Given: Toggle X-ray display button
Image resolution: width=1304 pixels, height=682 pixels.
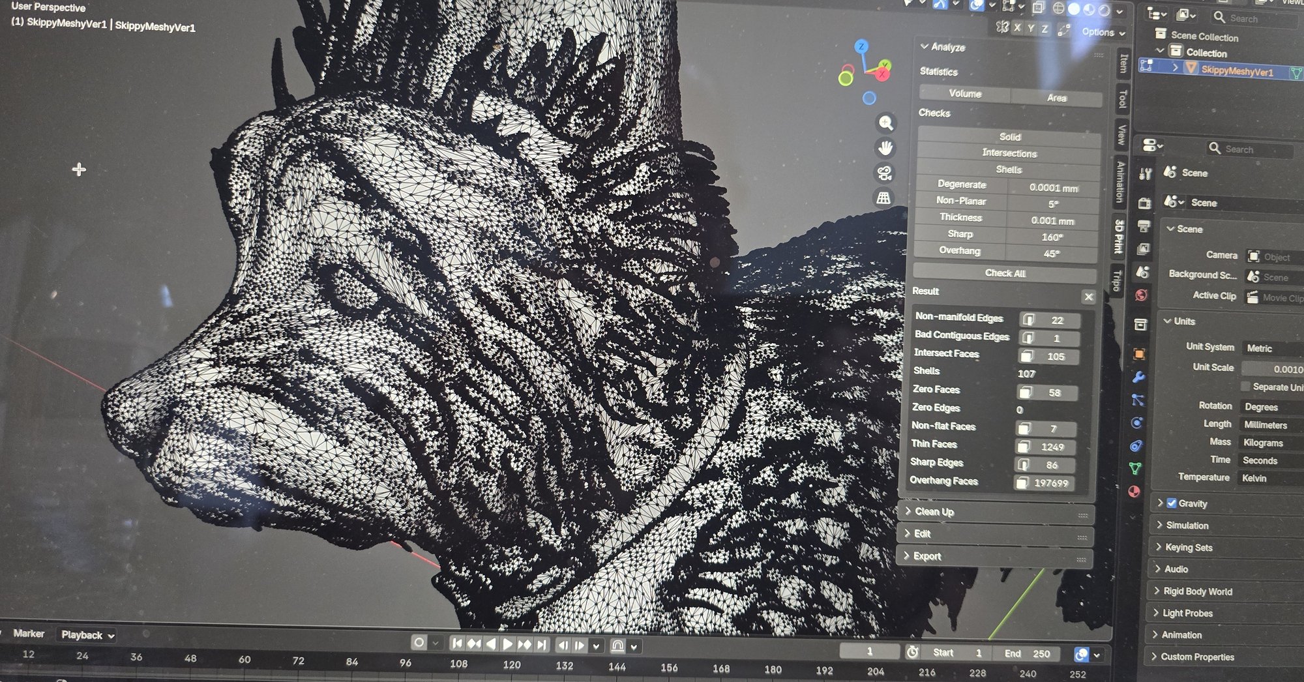Looking at the screenshot, I should click(1038, 8).
